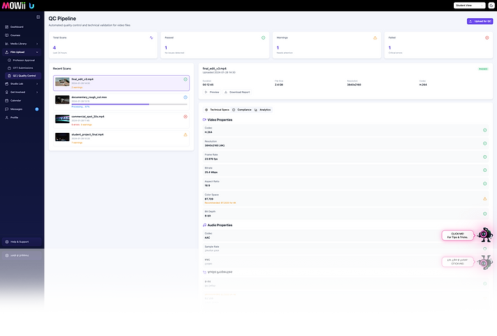Click the Messages speech bubble icon

tap(7, 109)
